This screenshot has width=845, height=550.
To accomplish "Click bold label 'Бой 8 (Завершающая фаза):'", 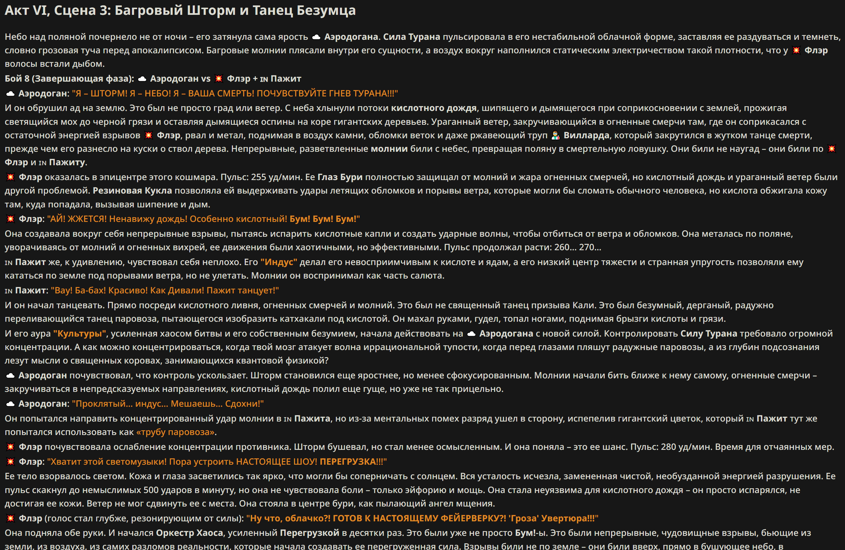I will [x=69, y=79].
